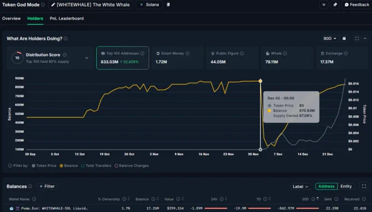This screenshot has width=372, height=212.
Task: Click info icon on Exchange card
Action: point(346,54)
